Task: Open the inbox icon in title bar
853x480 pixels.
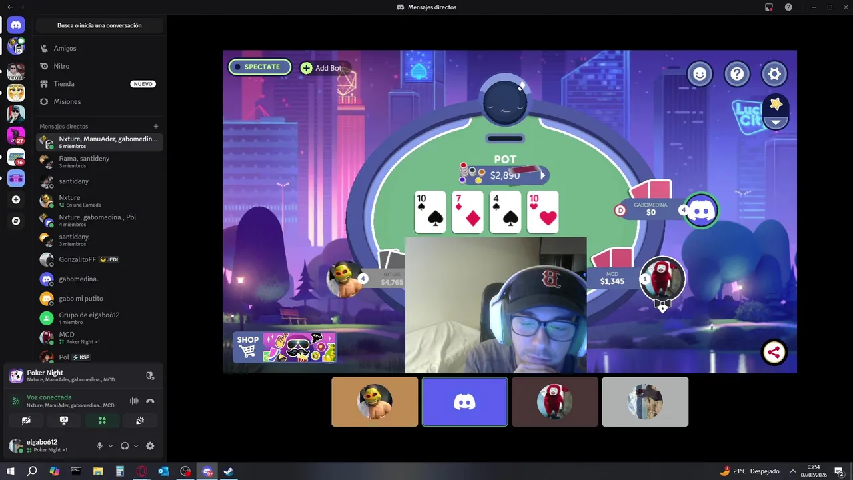Action: point(769,7)
